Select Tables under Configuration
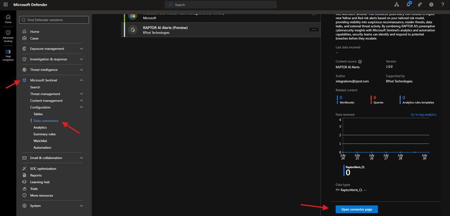This screenshot has height=216, width=450. tap(38, 114)
